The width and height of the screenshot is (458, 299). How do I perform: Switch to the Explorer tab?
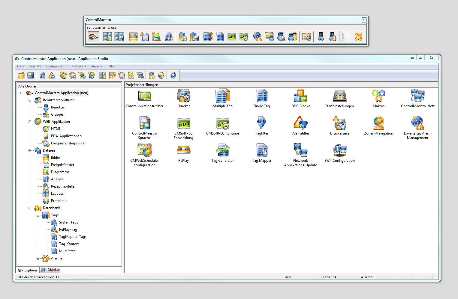click(28, 270)
